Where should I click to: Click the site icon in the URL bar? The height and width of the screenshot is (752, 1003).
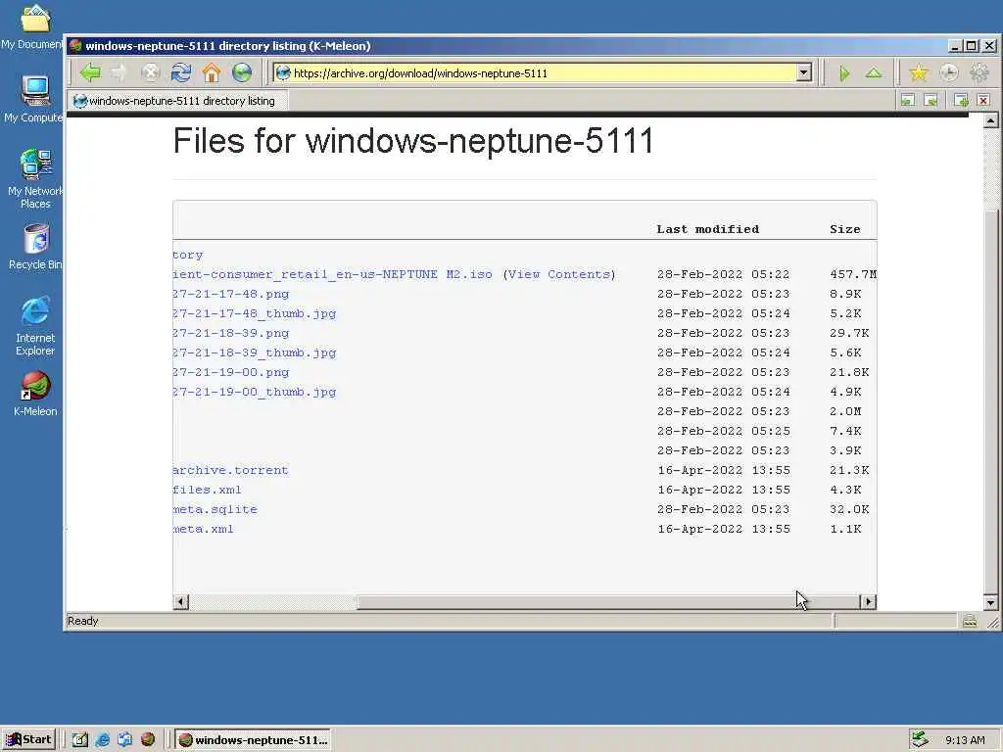point(283,72)
